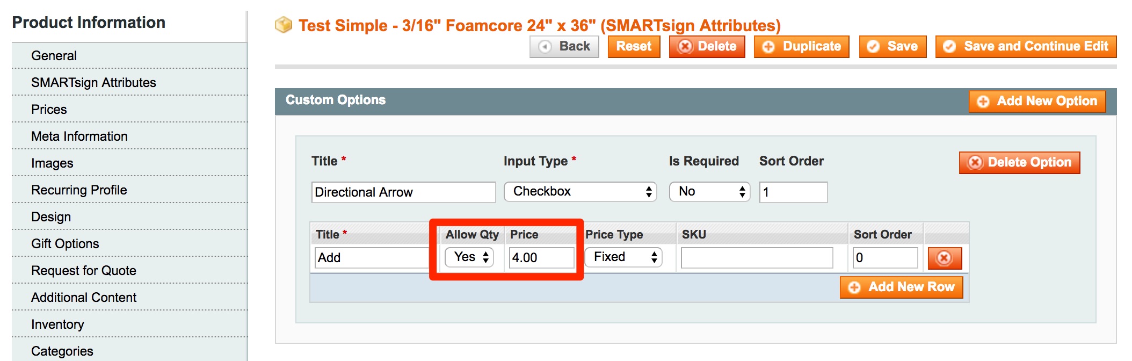Click the empty SKU field
Viewport: 1132px width, 361px height.
point(757,258)
